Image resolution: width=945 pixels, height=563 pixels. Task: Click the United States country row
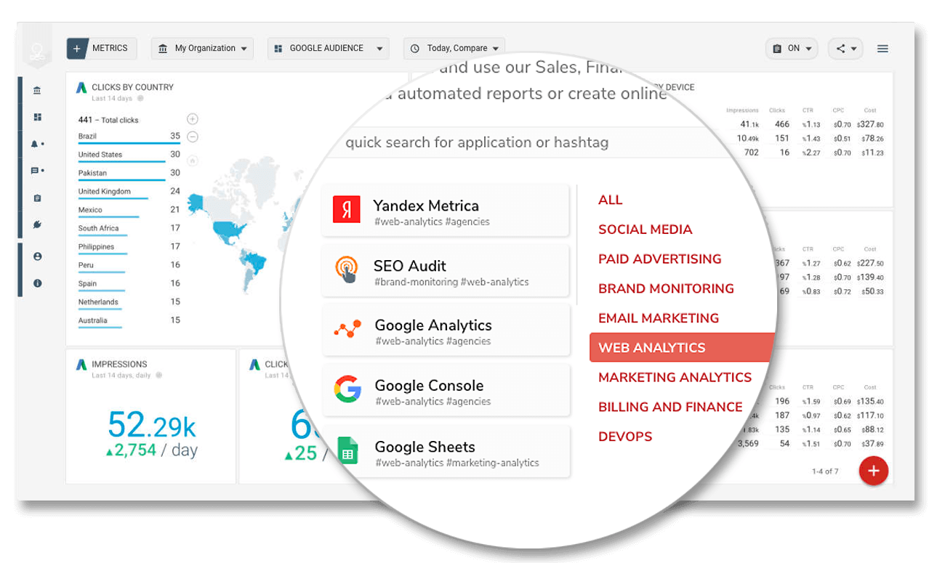[x=129, y=155]
